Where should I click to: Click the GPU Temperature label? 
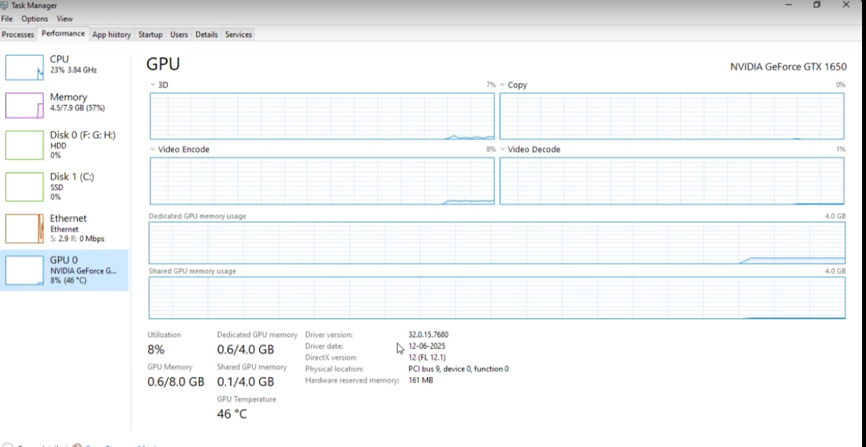246,399
